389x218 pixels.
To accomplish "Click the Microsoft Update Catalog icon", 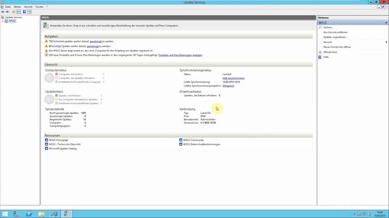I will tap(46, 148).
